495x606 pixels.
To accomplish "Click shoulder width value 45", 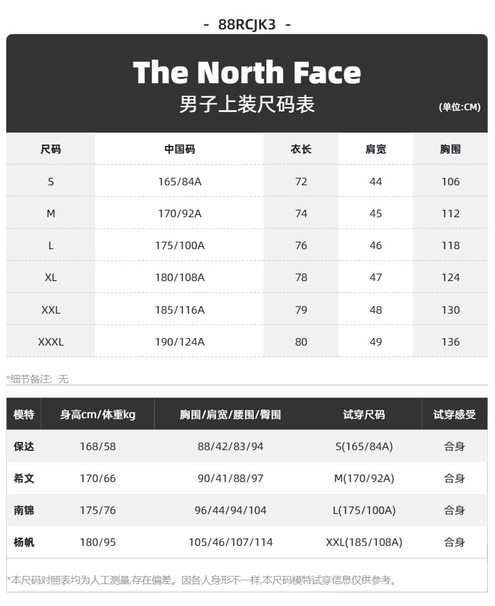I will (x=375, y=213).
